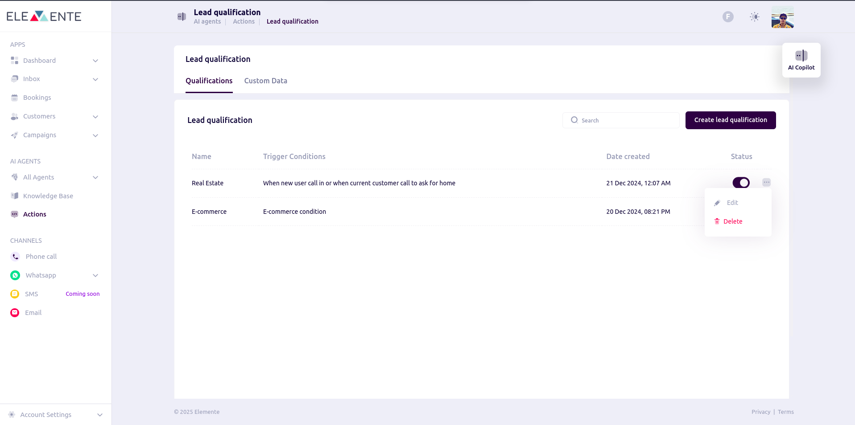Screen dimensions: 855x425
Task: Expand the All Agents chevron
Action: pos(95,177)
